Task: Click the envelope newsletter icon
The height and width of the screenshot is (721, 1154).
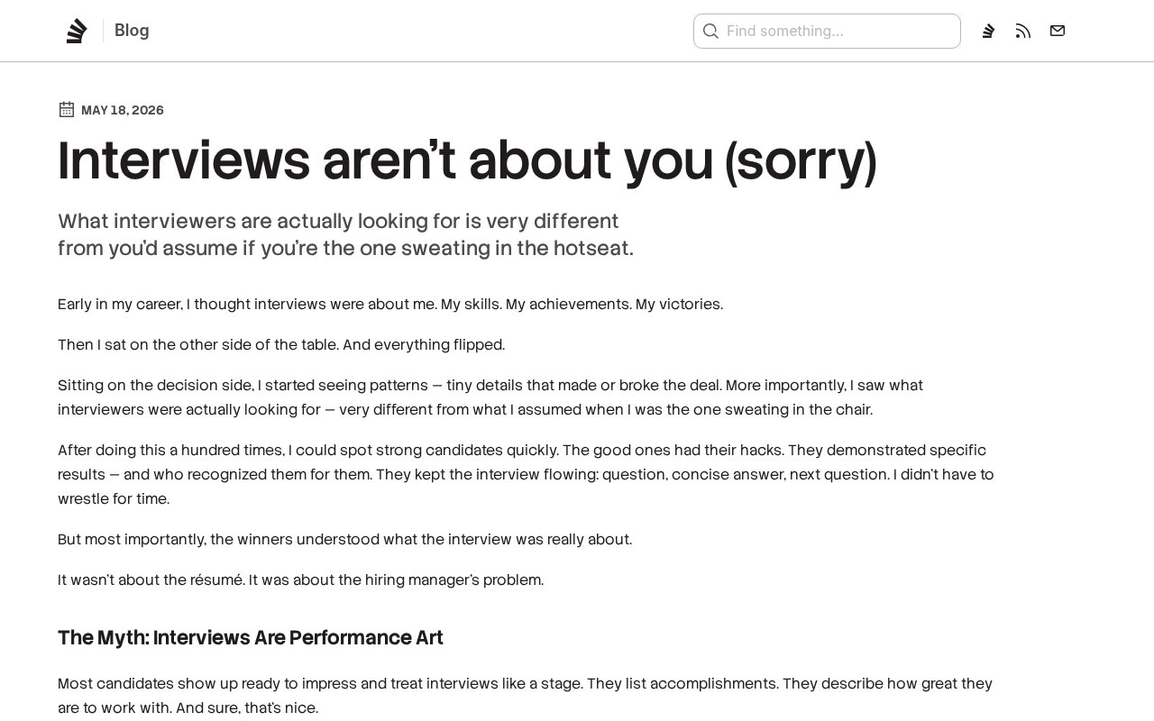Action: (x=1058, y=31)
